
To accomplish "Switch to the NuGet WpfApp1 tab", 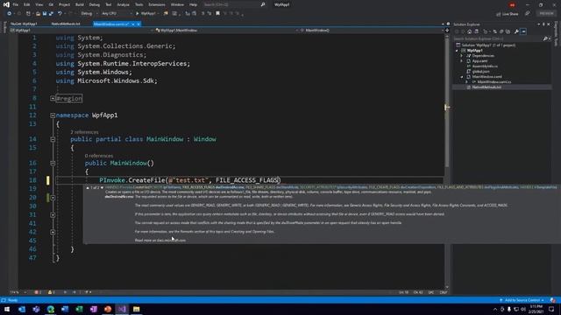I will [24, 24].
